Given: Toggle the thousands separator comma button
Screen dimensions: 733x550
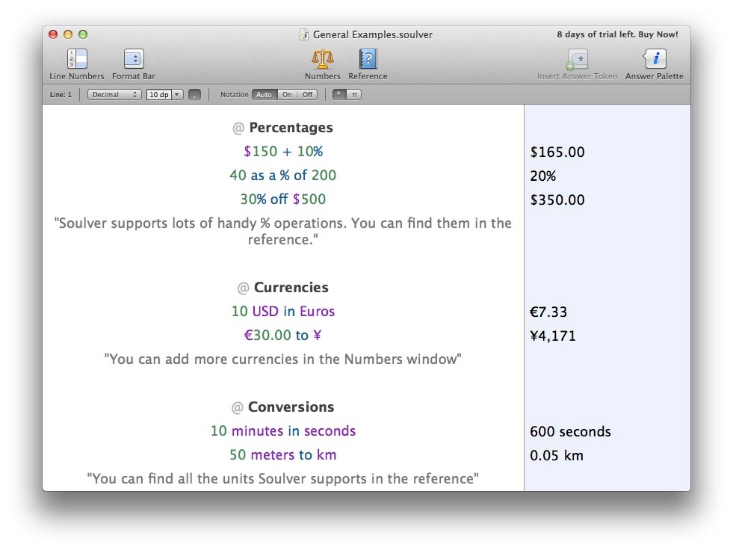Looking at the screenshot, I should [194, 95].
